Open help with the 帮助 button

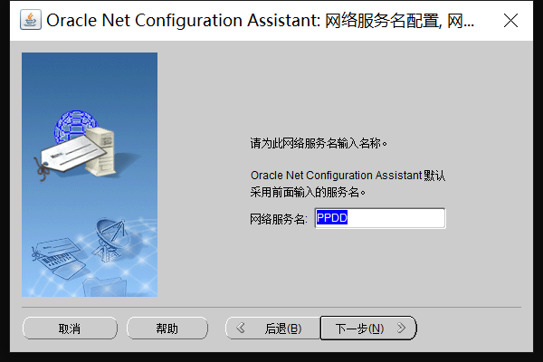click(x=167, y=328)
